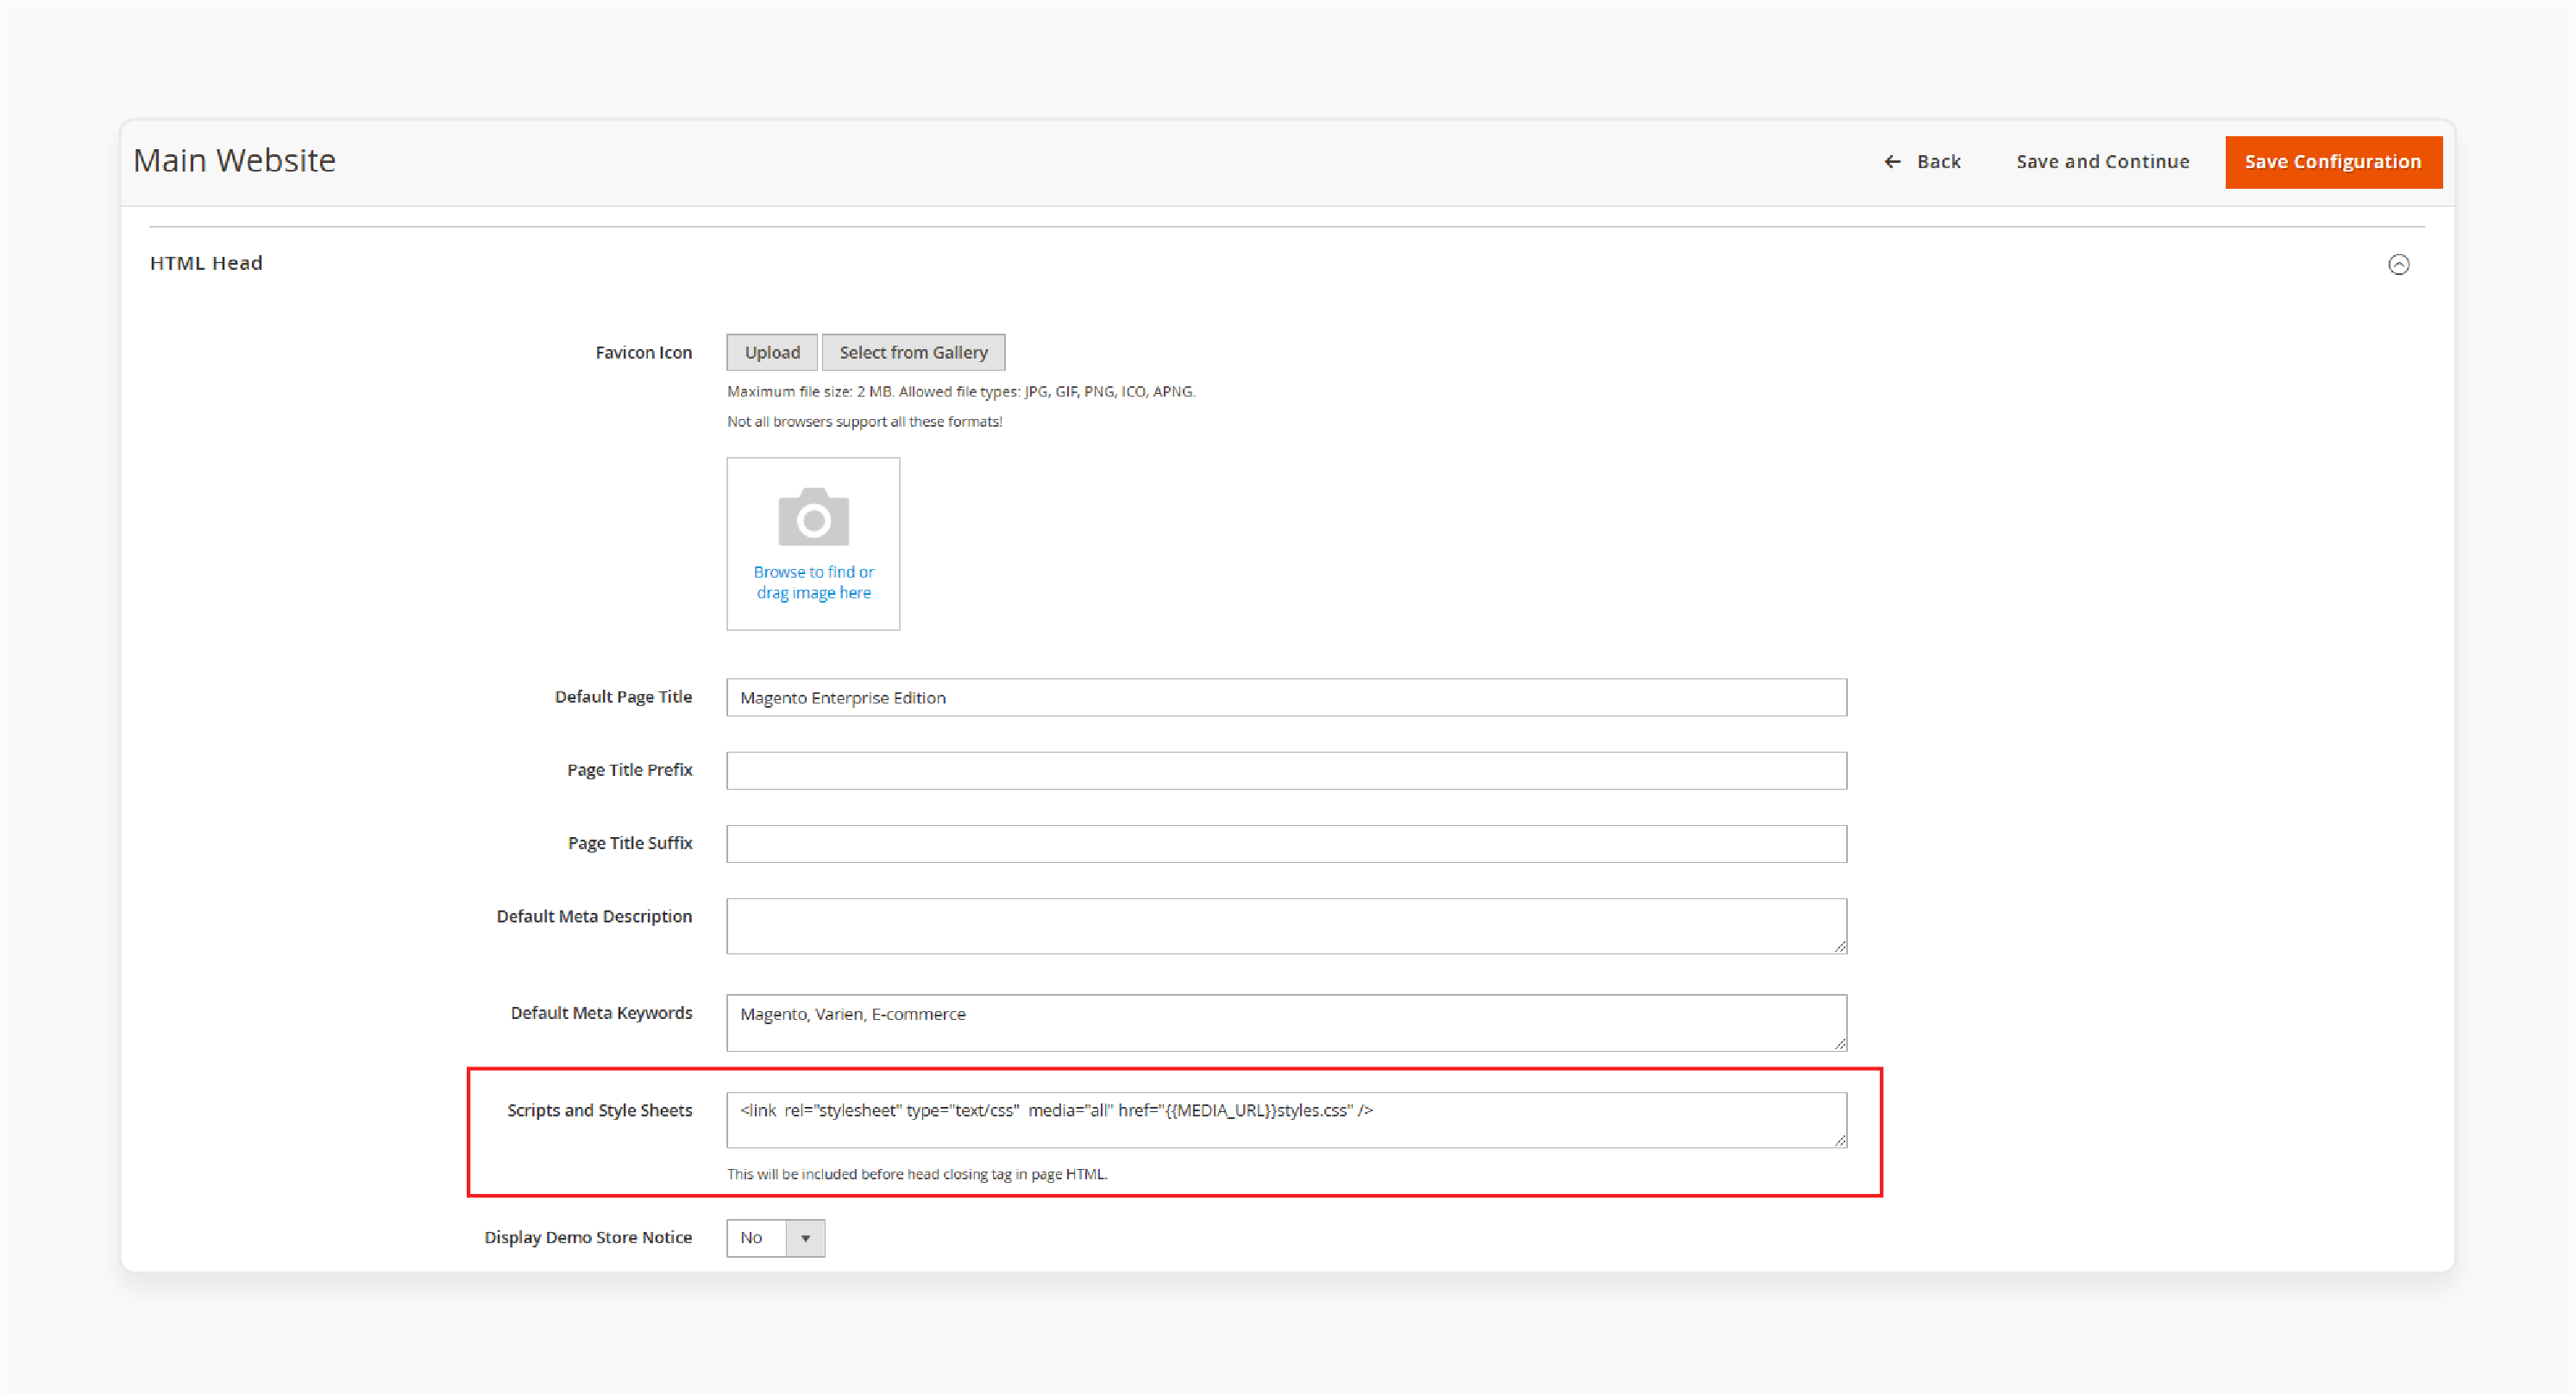Click the camera placeholder icon

(814, 516)
